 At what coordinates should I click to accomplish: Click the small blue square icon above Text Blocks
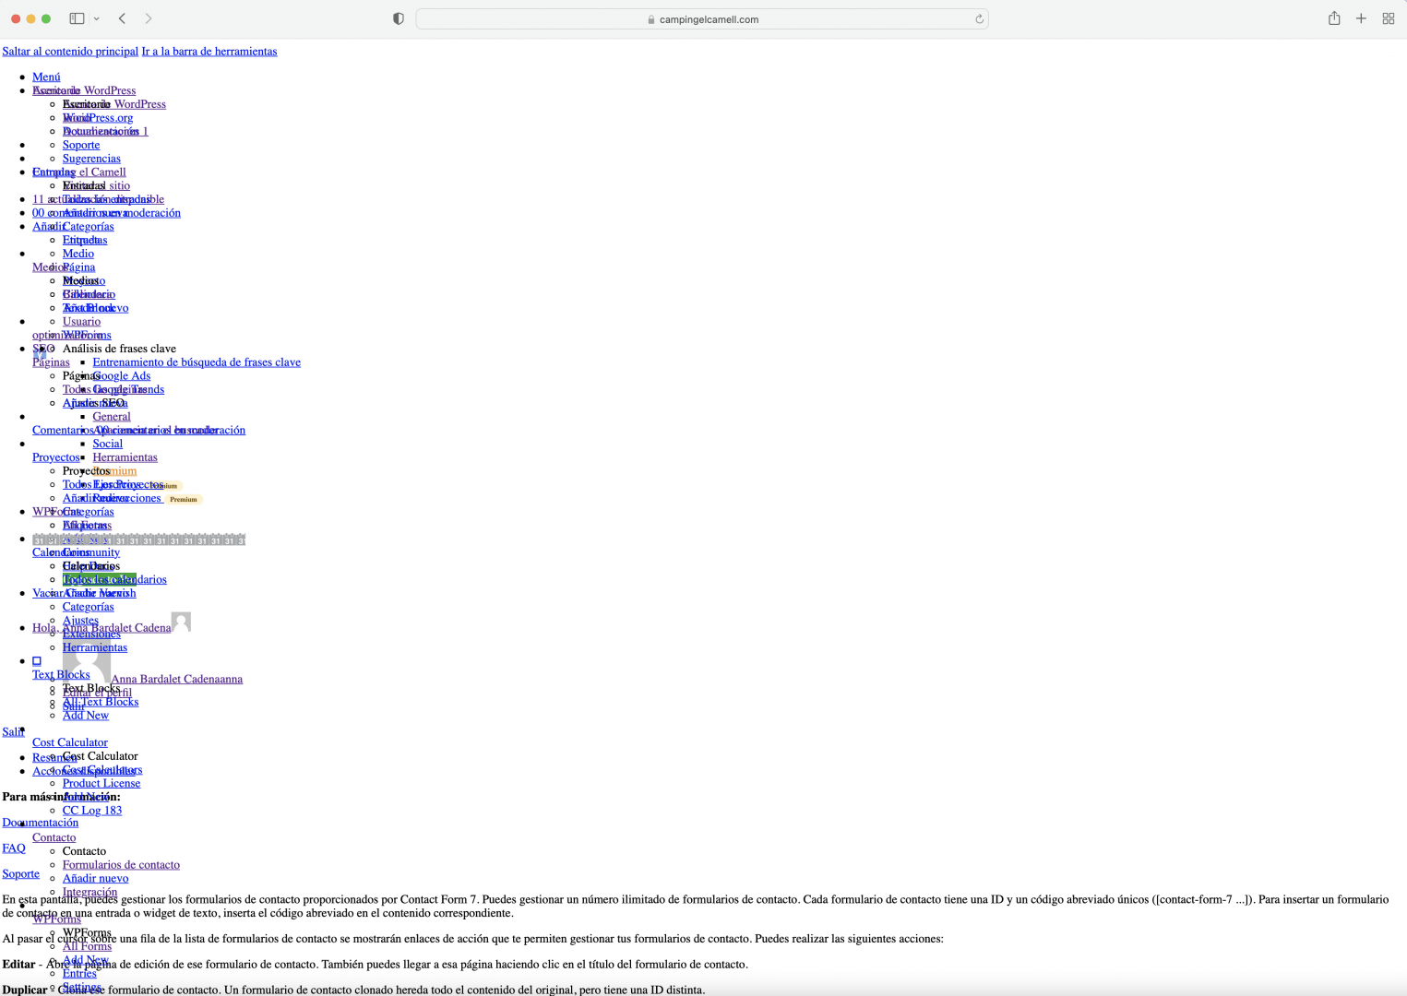37,661
